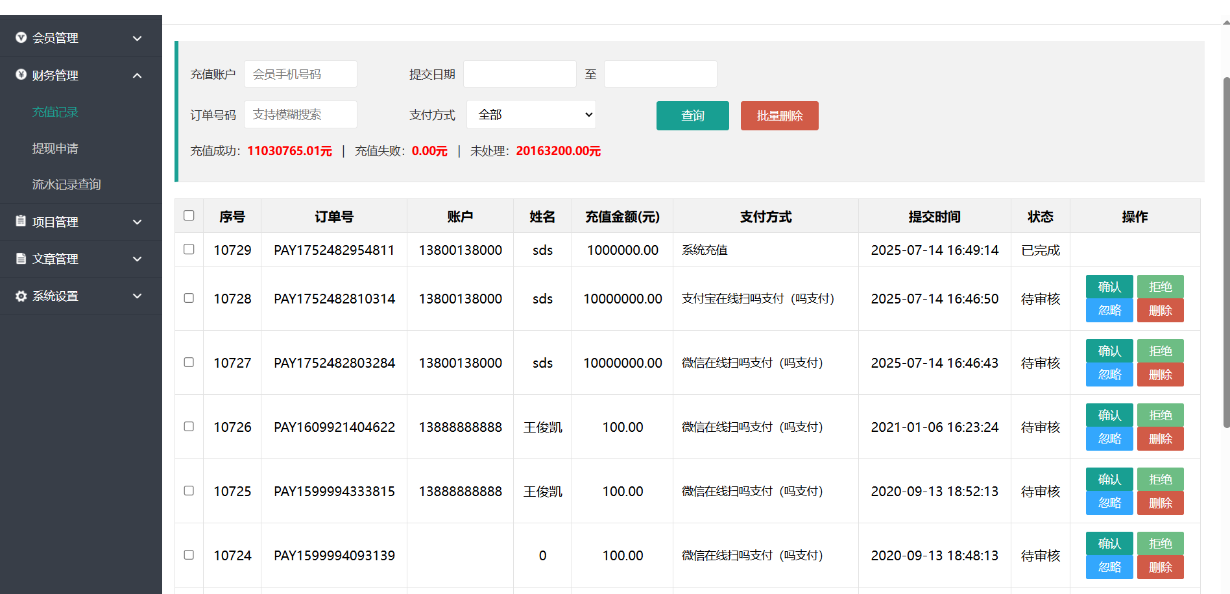The image size is (1230, 594).
Task: Click order number PAY1609921404622
Action: point(334,427)
